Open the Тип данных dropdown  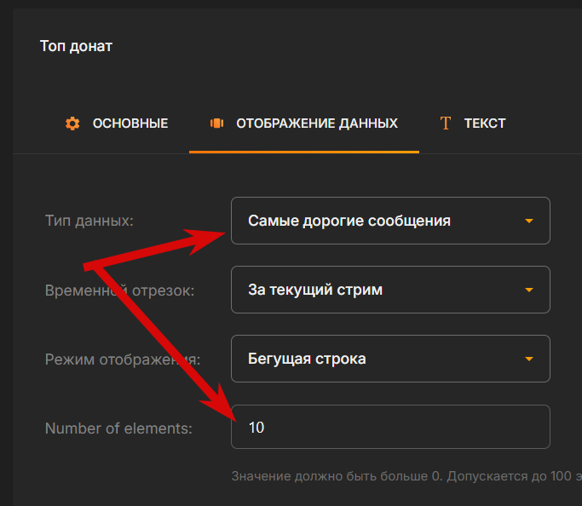[x=390, y=221]
